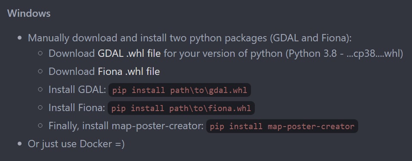Click 'Finally, install map-poster-creator:' label
This screenshot has width=412, height=161.
click(x=126, y=126)
